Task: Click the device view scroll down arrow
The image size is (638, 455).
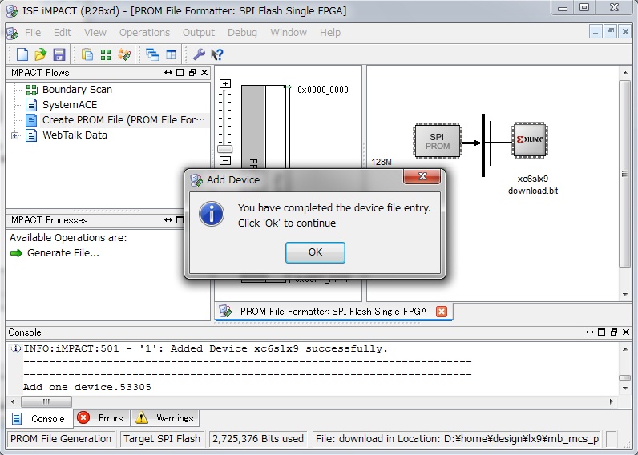Action: pos(625,295)
